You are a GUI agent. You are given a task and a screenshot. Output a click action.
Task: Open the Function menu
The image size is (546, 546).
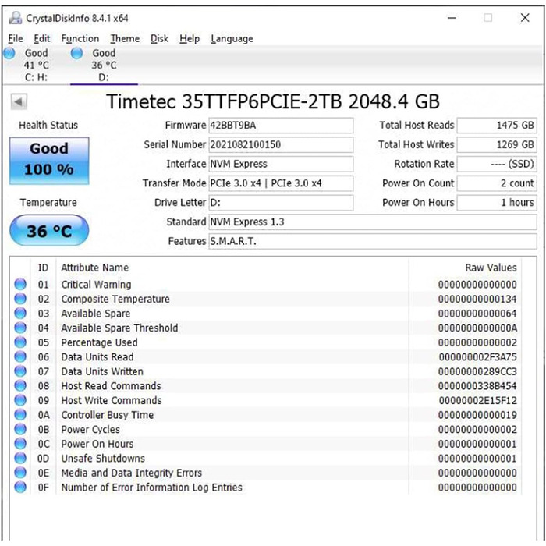pyautogui.click(x=80, y=39)
